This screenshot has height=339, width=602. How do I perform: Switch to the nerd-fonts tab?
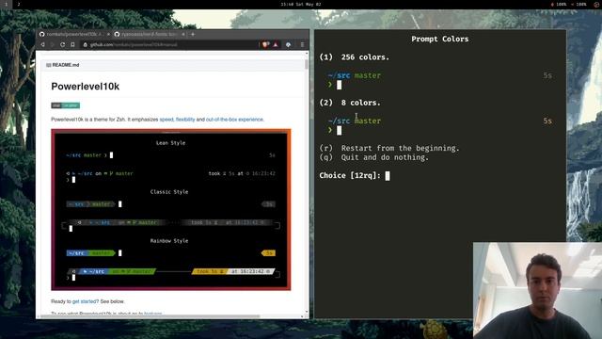coord(150,34)
